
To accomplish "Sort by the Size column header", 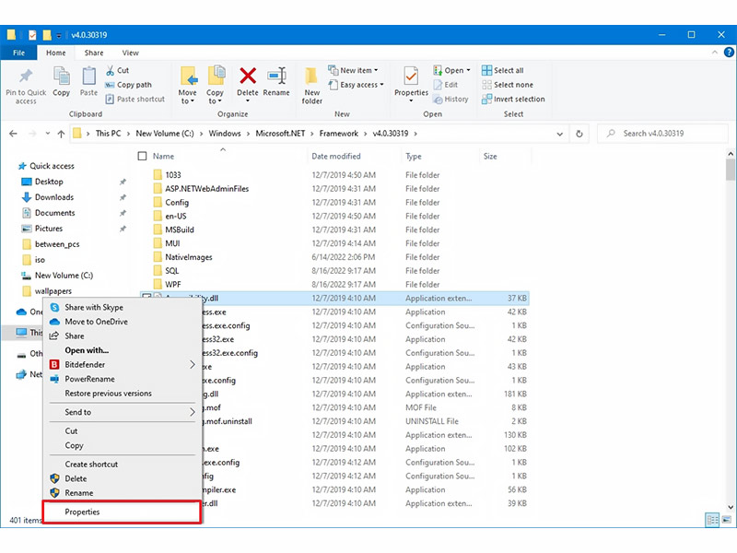I will click(x=490, y=156).
